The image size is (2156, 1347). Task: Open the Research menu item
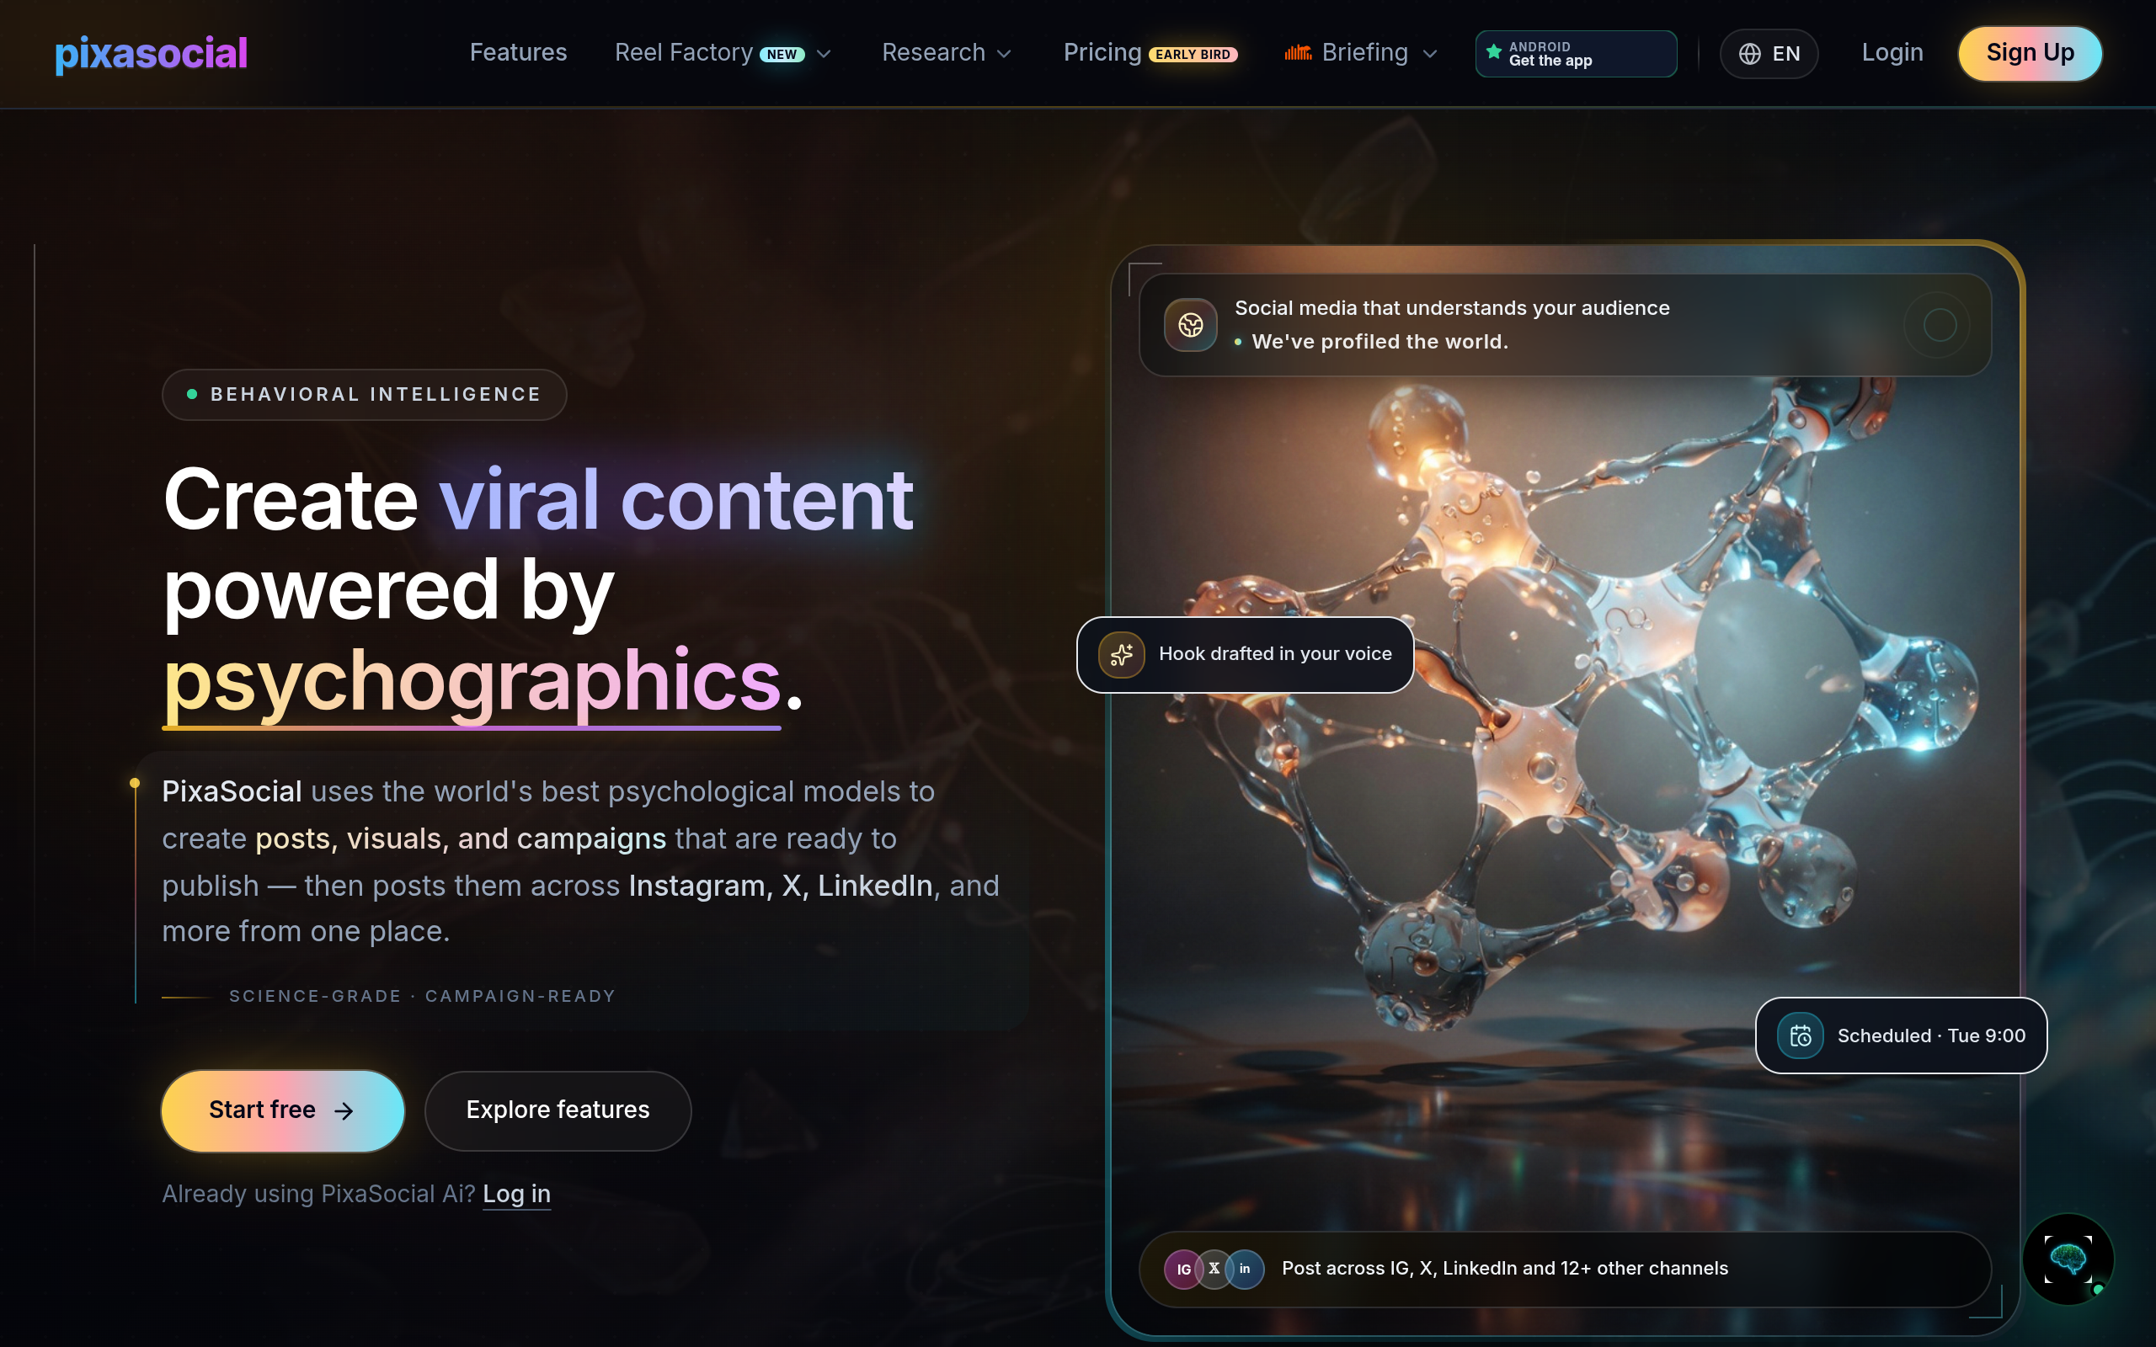click(x=933, y=52)
